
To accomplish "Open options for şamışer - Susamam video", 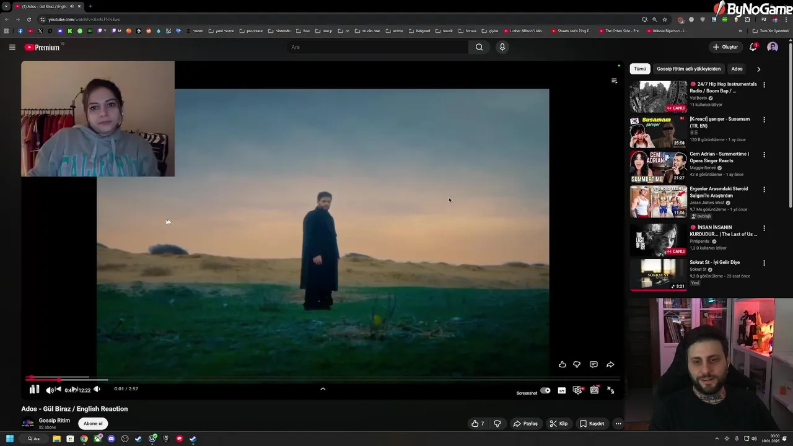I will [764, 120].
